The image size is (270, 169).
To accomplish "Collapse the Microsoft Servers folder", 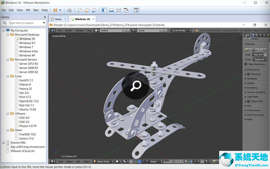I will pos(8,60).
